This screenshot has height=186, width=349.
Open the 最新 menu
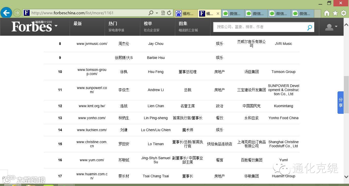78,24
